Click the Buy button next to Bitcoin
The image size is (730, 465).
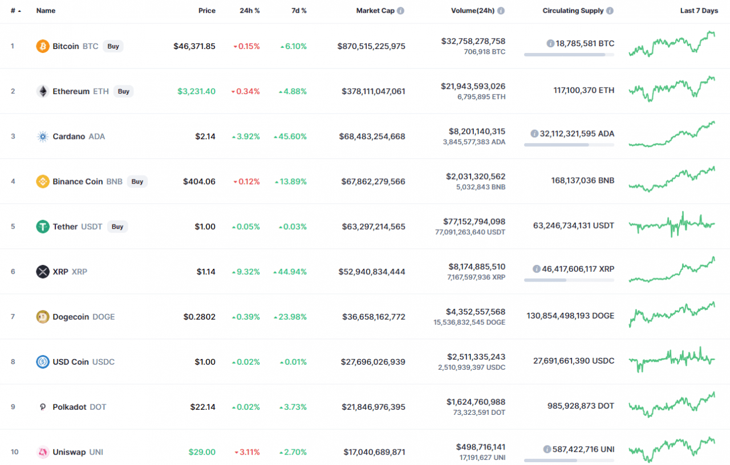pos(113,46)
